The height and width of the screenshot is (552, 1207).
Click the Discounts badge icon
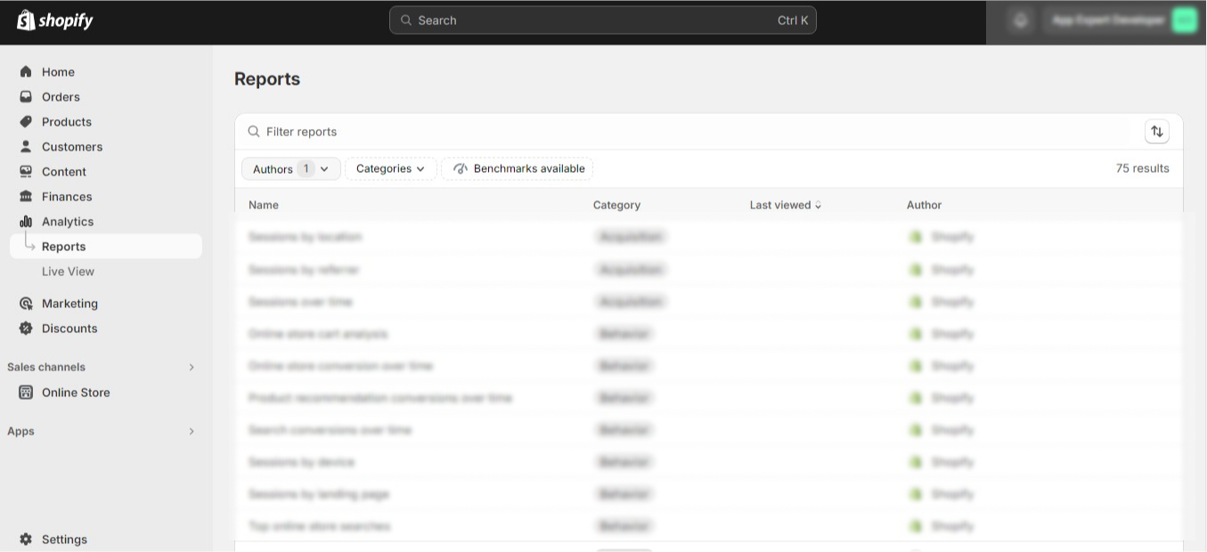26,328
